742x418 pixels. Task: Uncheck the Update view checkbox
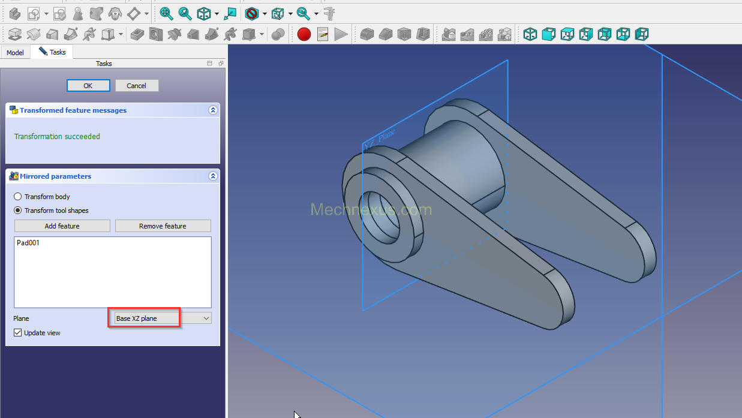point(18,333)
